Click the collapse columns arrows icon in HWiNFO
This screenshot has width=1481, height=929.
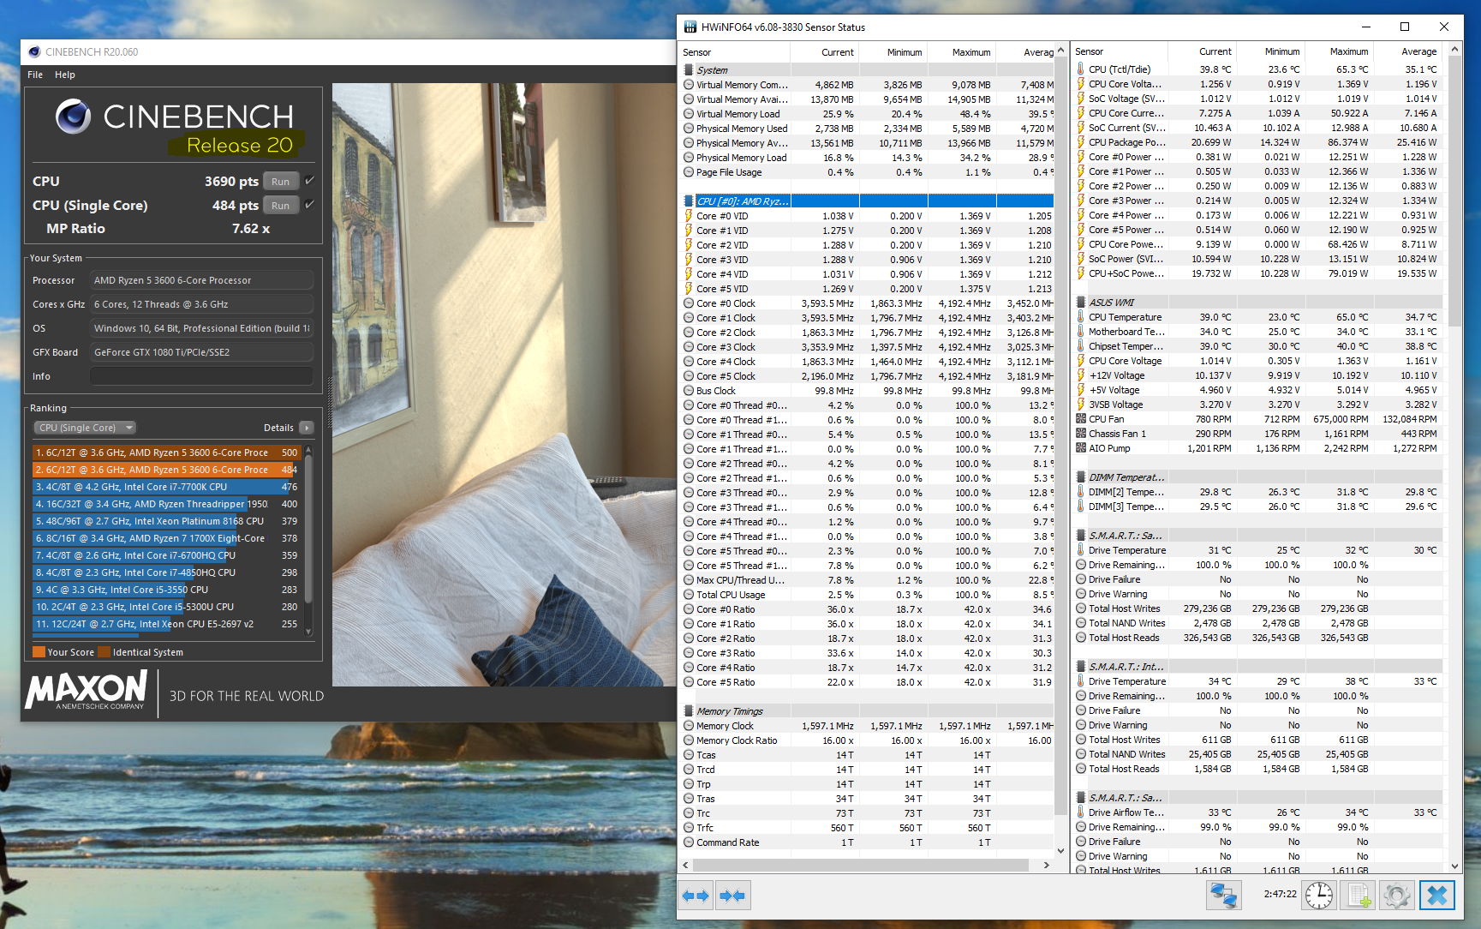point(732,896)
